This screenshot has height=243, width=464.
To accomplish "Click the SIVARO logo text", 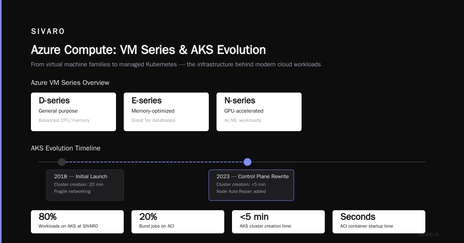I will (x=48, y=32).
